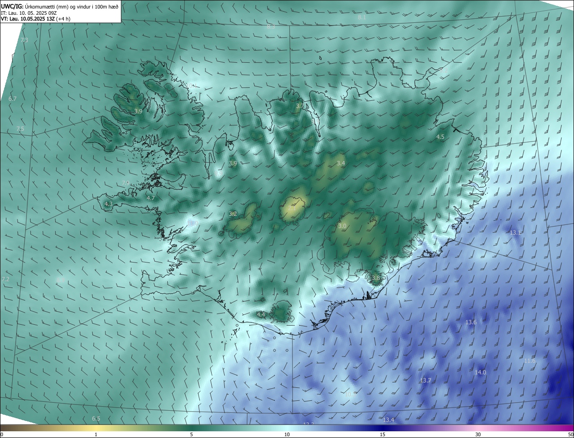
Task: Click the precipitation color scale bar
Action: point(287,428)
